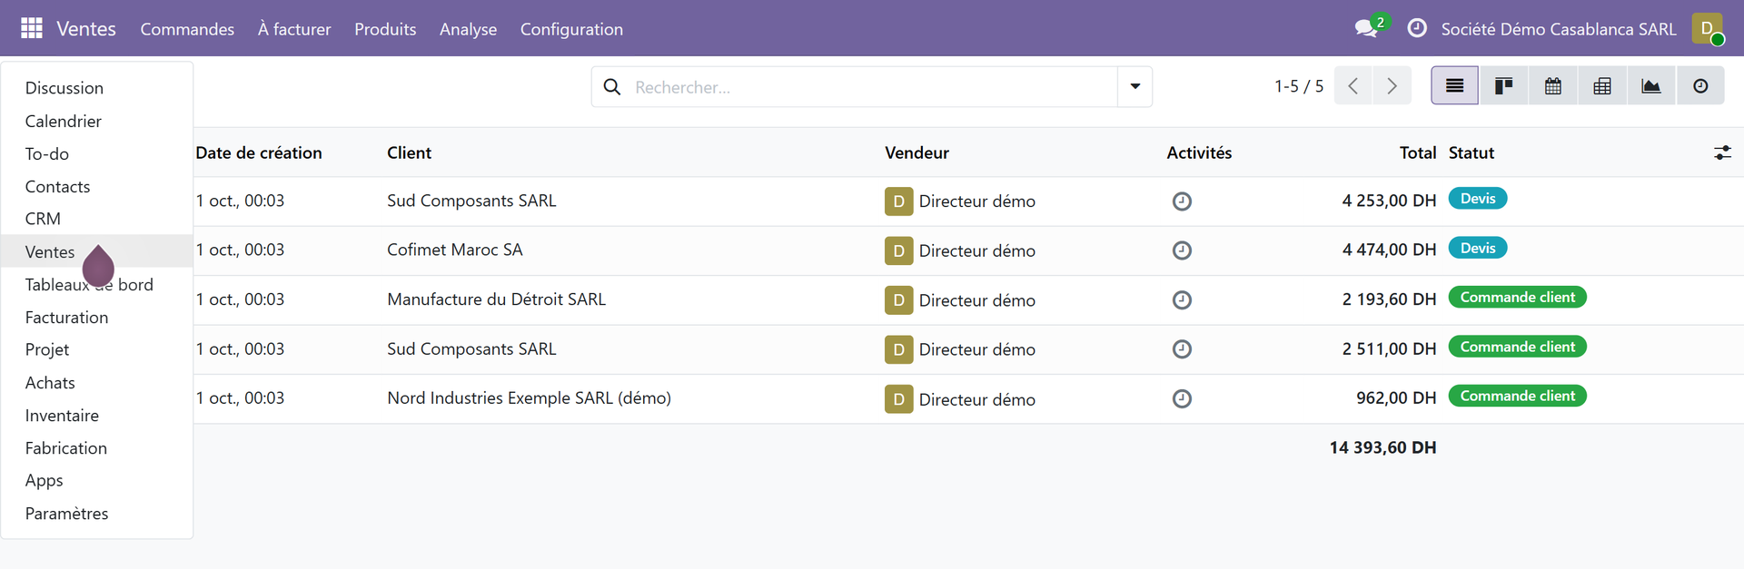Switch to Graph view
Screen dimensions: 1744x569
[1651, 86]
